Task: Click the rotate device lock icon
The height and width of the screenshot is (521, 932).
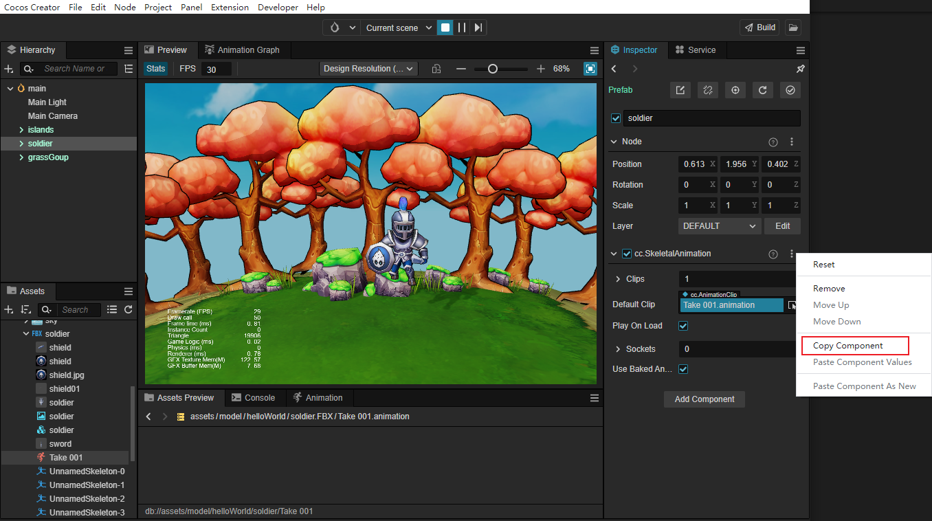Action: click(436, 69)
